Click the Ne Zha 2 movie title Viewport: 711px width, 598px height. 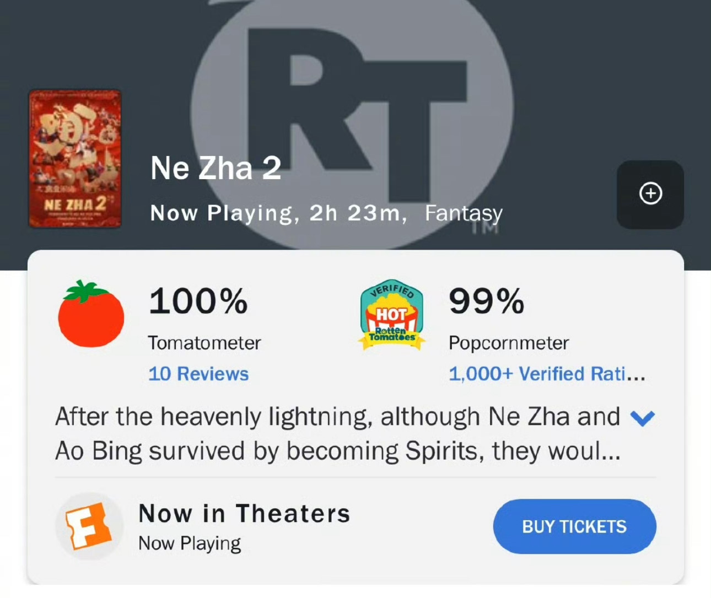(x=216, y=168)
